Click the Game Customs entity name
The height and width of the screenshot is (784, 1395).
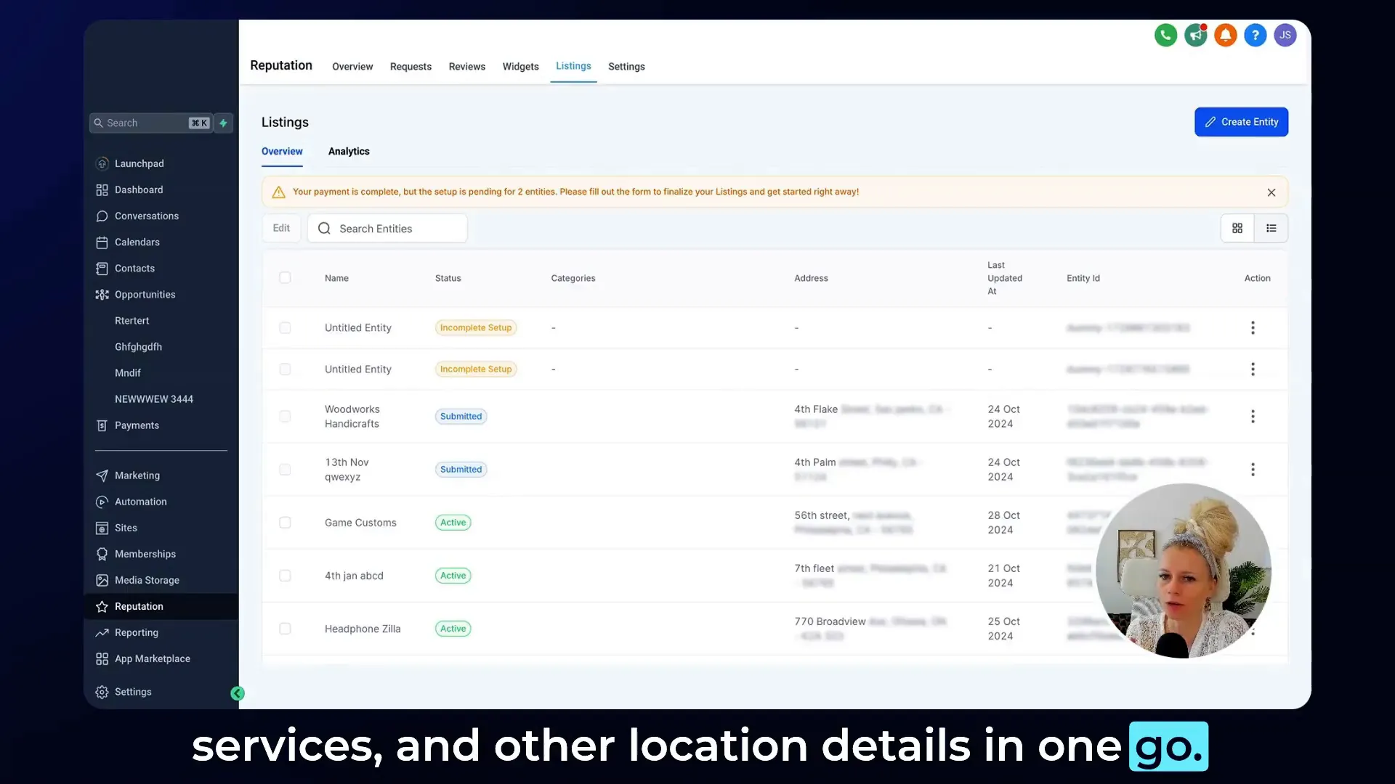(x=360, y=523)
